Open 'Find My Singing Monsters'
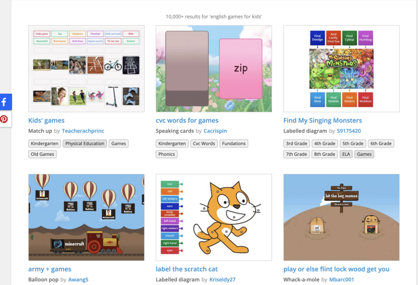This screenshot has height=285, width=418. 322,120
